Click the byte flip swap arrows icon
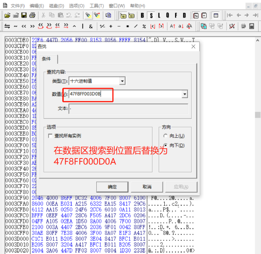The width and height of the screenshot is (261, 254). [x=7, y=26]
